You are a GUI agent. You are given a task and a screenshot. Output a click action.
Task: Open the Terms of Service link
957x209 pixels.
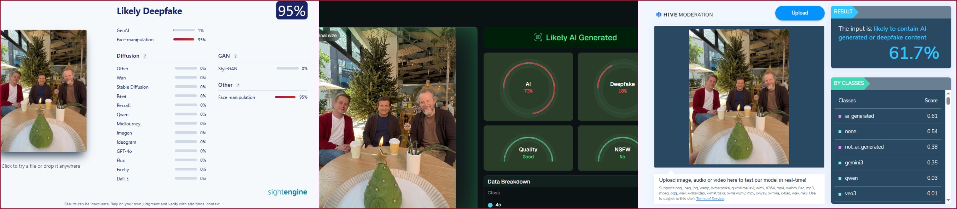coord(710,199)
